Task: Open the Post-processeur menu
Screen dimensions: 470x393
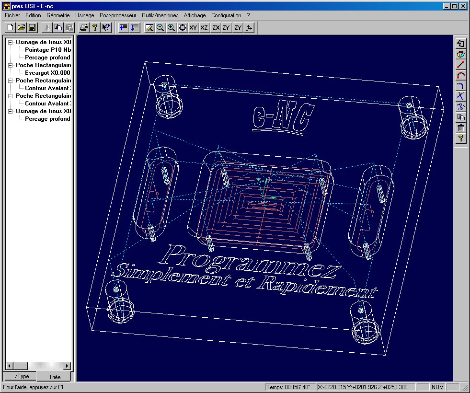Action: (118, 15)
